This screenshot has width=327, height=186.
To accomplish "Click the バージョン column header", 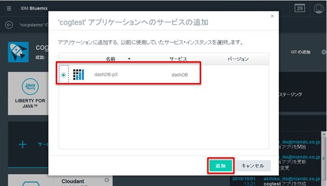I will pos(238,59).
